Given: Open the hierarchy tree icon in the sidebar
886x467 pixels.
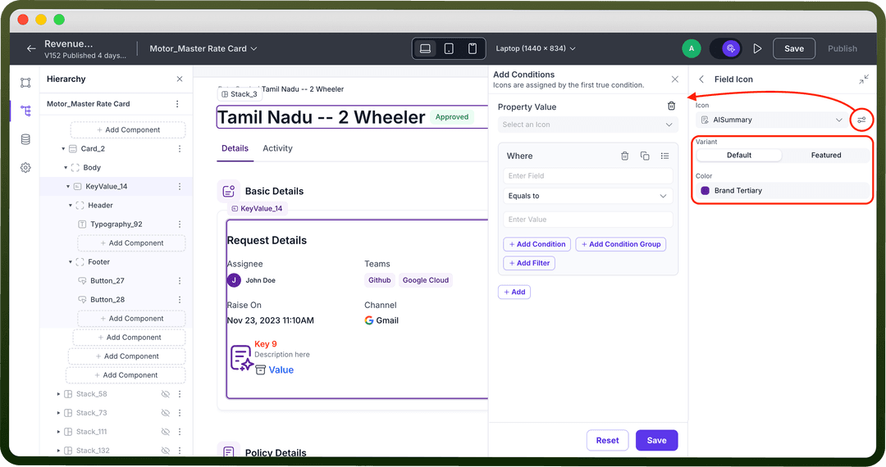Looking at the screenshot, I should click(25, 111).
